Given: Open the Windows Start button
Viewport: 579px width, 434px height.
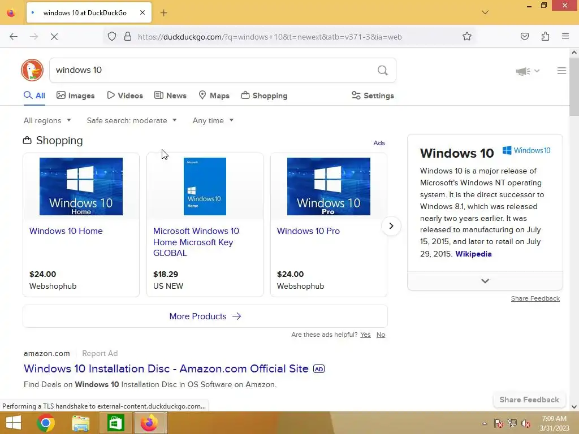Looking at the screenshot, I should point(14,423).
